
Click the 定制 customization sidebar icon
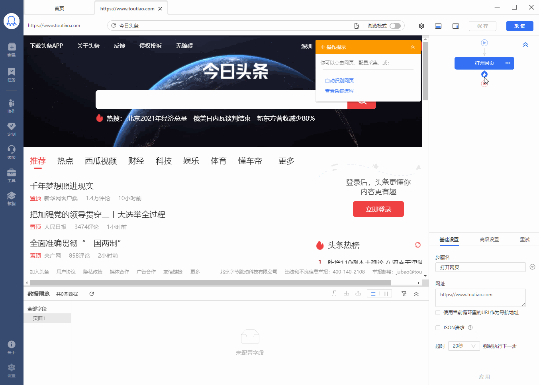click(12, 129)
